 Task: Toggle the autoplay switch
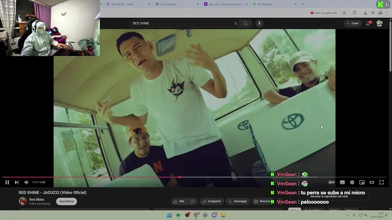tap(332, 182)
